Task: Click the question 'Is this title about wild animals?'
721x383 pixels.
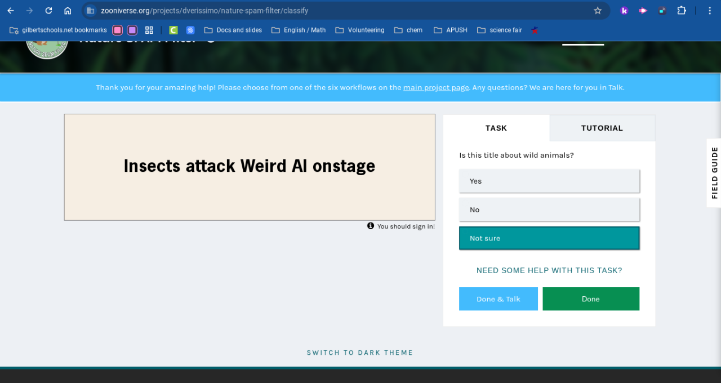Action: (517, 155)
